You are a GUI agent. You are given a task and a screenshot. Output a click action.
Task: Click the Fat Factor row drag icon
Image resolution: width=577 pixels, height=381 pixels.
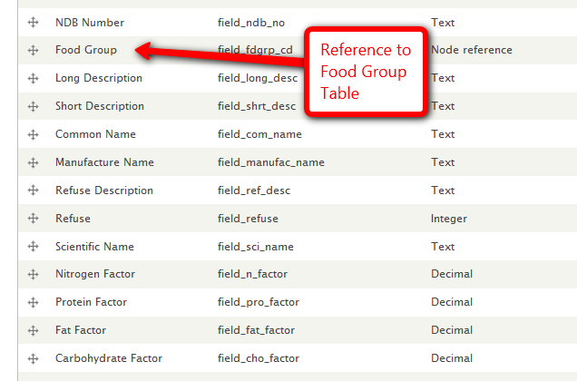34,330
